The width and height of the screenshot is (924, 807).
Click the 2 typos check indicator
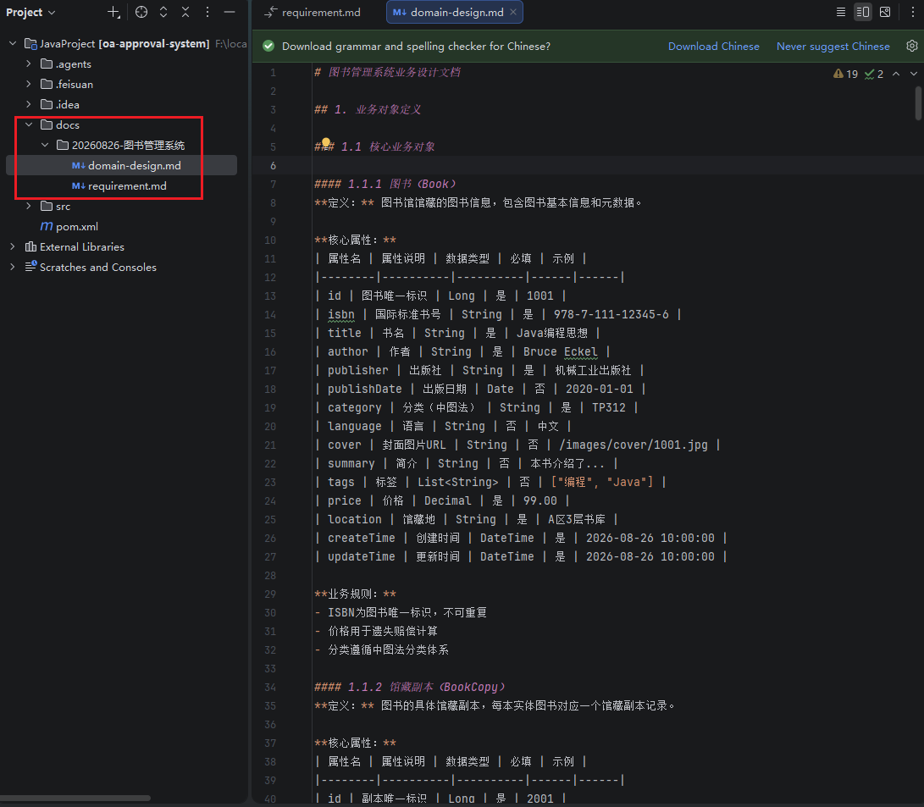click(x=874, y=75)
